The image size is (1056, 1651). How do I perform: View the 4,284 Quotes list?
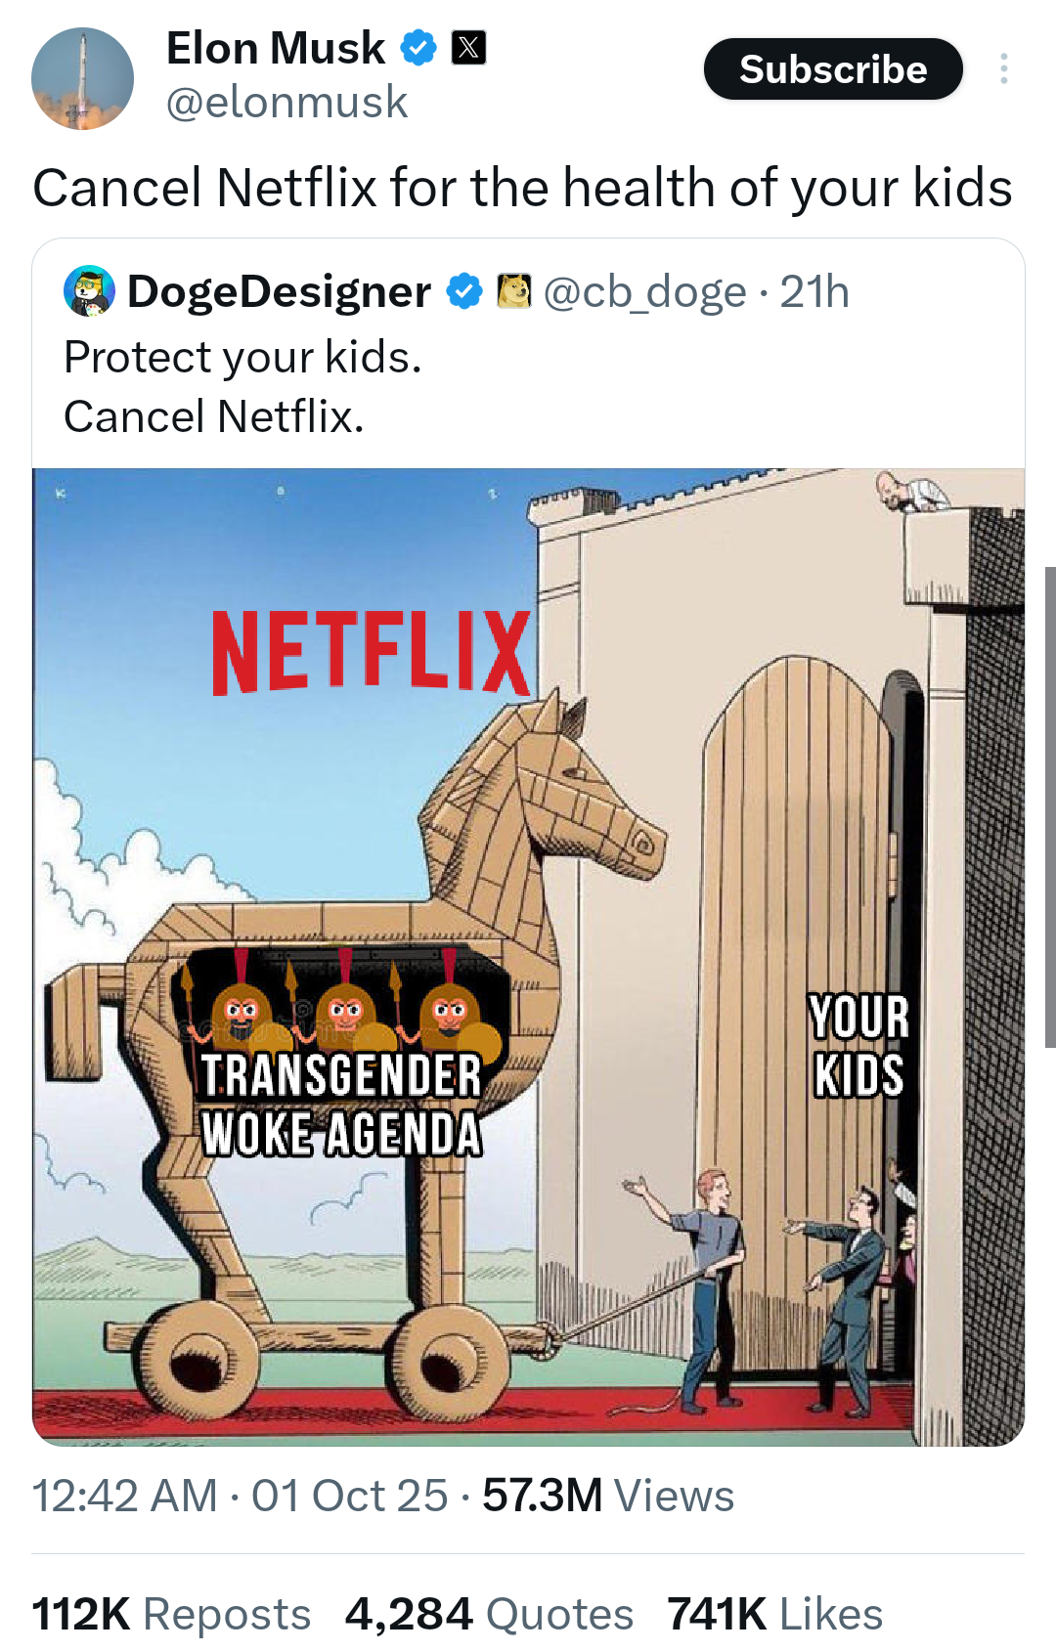coord(489,1614)
